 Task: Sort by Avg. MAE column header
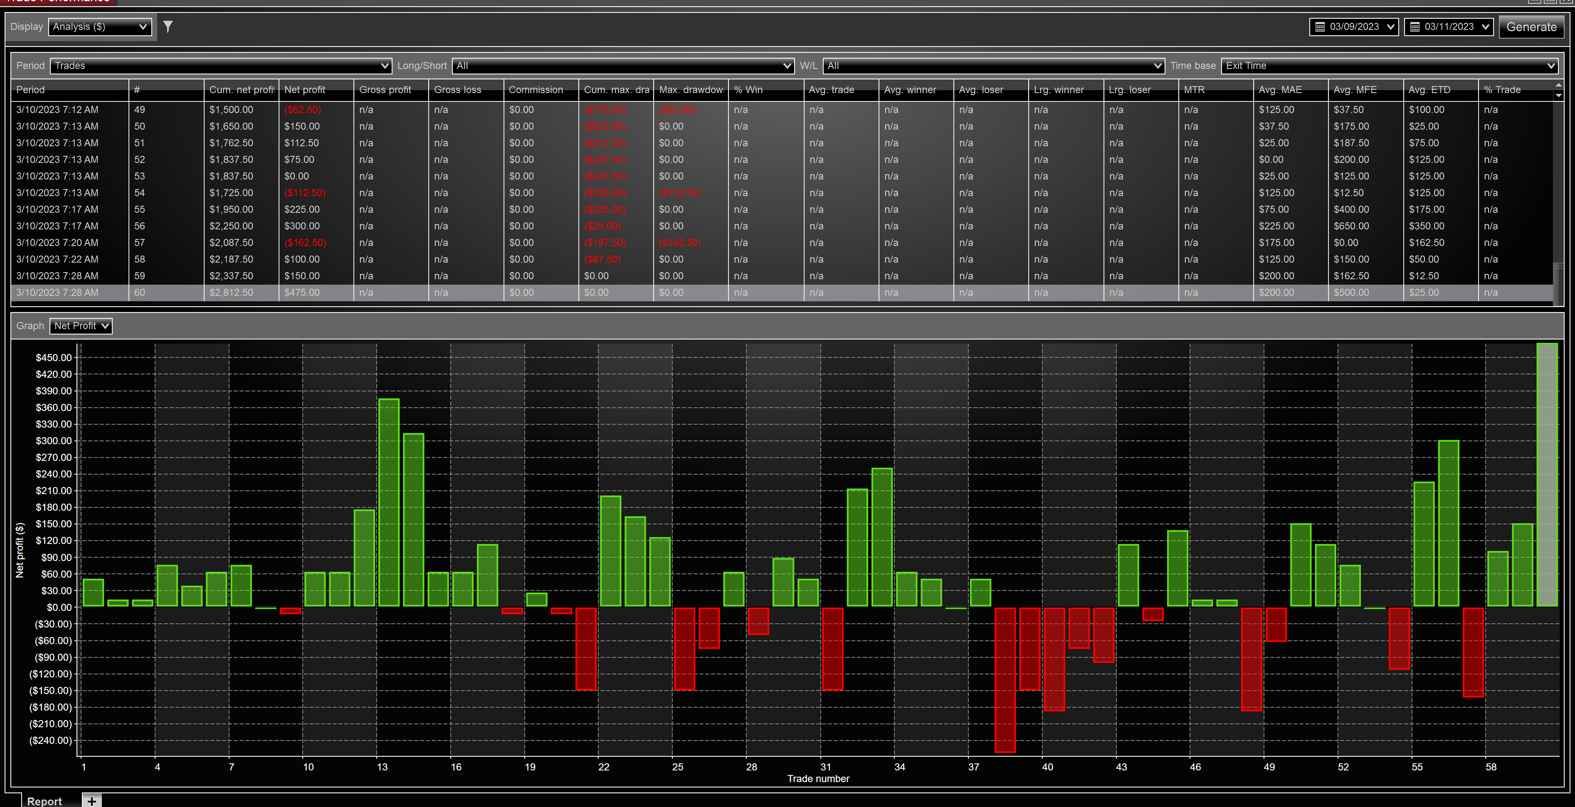click(1291, 90)
